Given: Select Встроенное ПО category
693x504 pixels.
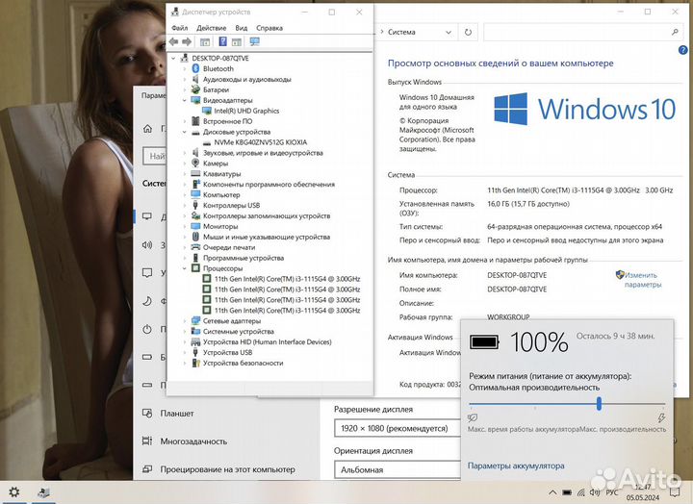Looking at the screenshot, I should tap(227, 121).
